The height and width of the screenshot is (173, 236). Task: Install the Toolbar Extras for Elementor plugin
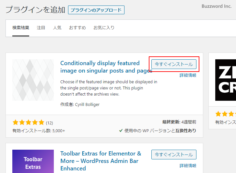(x=174, y=155)
